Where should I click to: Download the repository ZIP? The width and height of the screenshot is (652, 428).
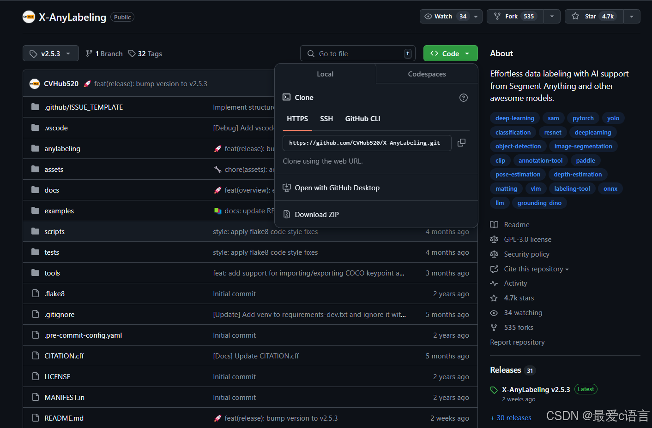pos(317,215)
